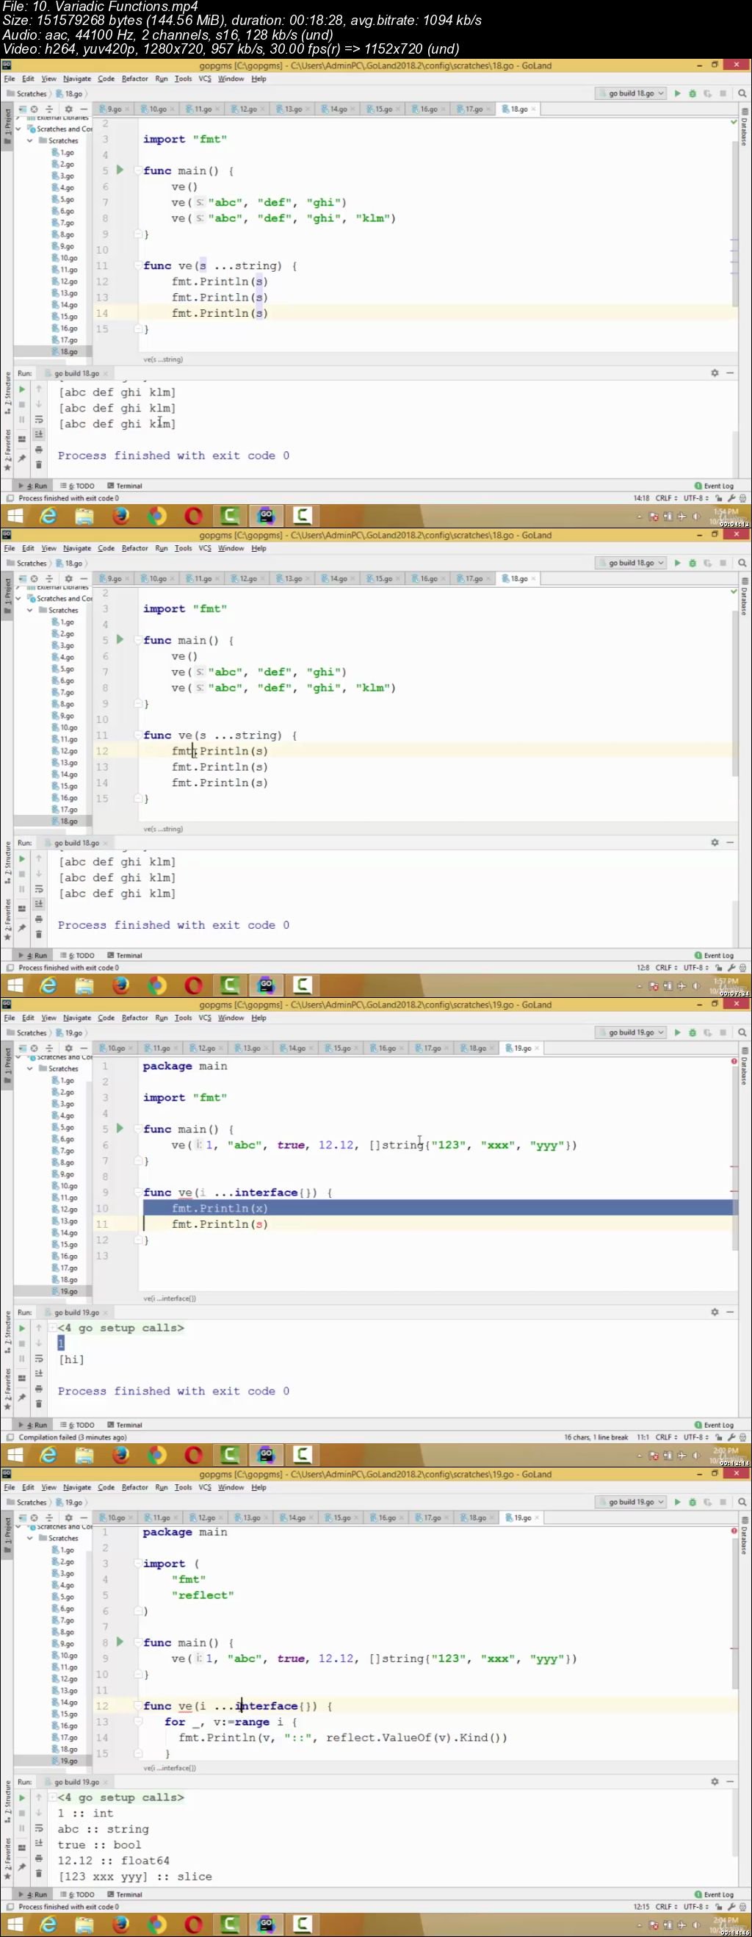Open the 'go build 19.go' run configuration dropdown, bottom frame
This screenshot has height=1937, width=752.
coord(630,1502)
